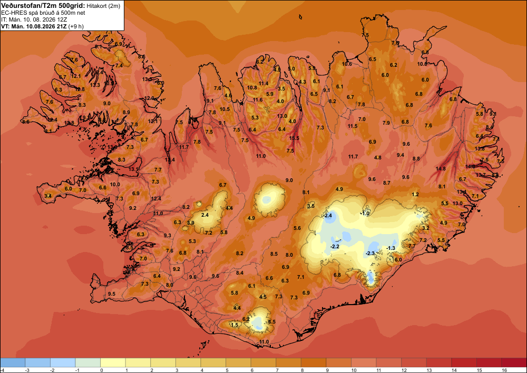Click the 3.2 value east of the glacier

[x=426, y=228]
